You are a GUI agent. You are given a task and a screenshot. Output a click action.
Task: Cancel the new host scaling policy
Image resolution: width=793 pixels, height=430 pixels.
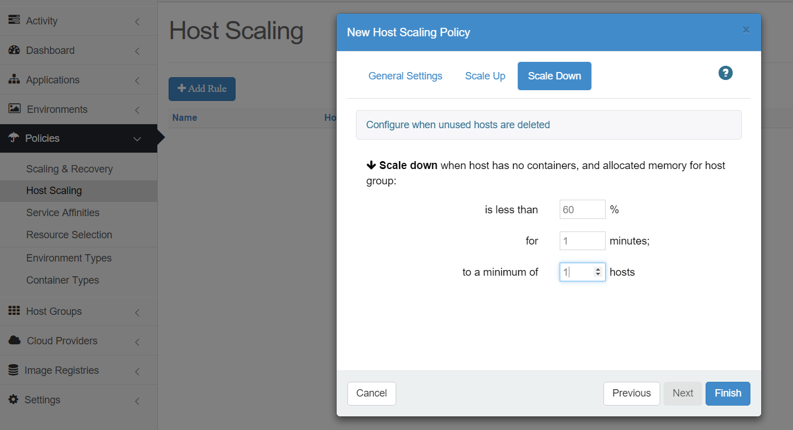[371, 393]
